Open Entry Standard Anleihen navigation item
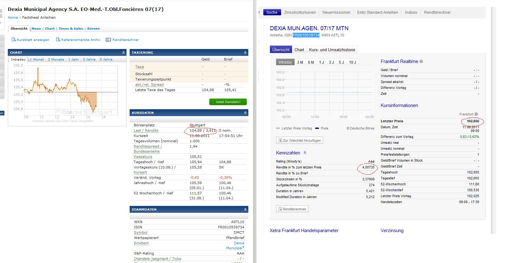531x263 pixels. pos(378,12)
